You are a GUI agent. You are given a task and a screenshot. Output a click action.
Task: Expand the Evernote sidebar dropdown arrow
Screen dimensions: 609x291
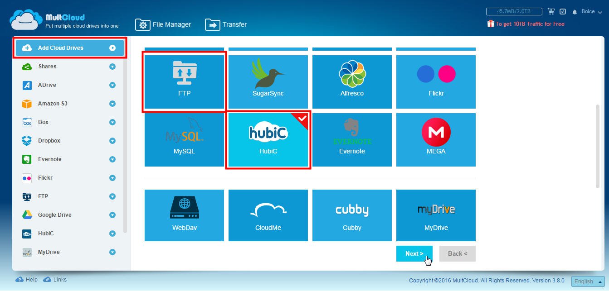click(x=112, y=159)
